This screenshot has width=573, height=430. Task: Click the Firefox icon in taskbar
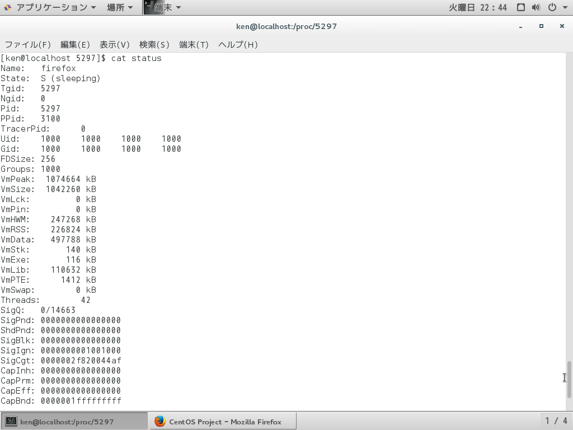159,422
